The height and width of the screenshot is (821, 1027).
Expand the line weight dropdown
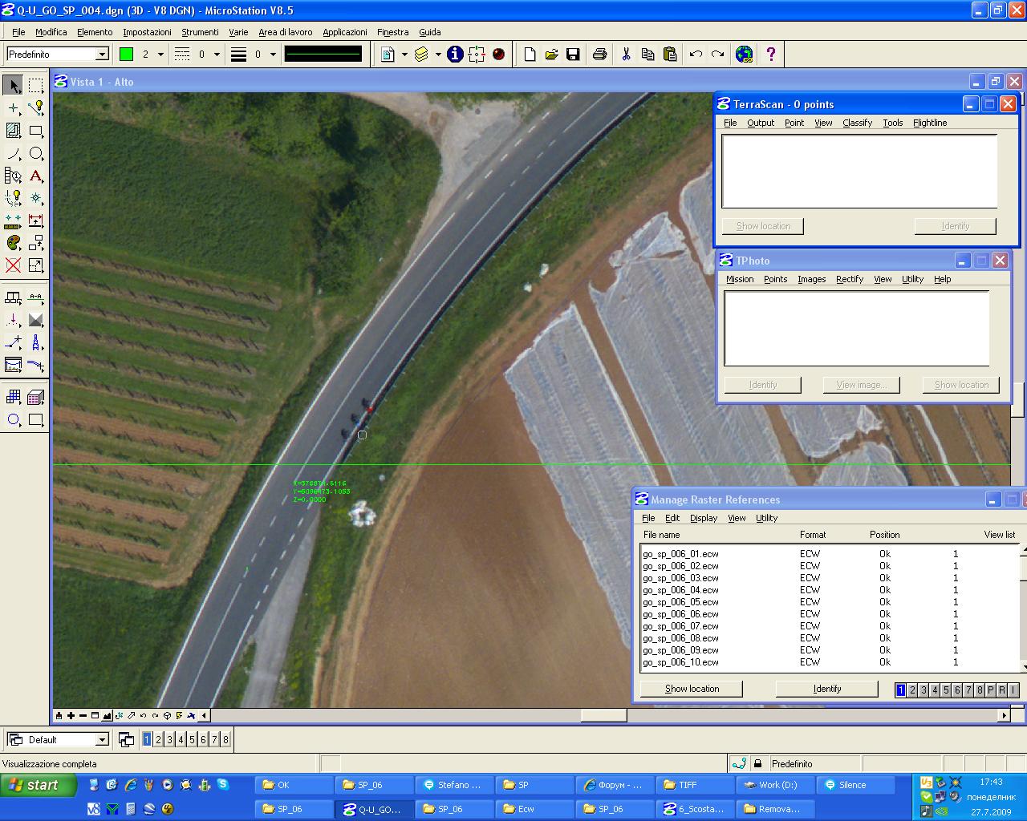(273, 55)
